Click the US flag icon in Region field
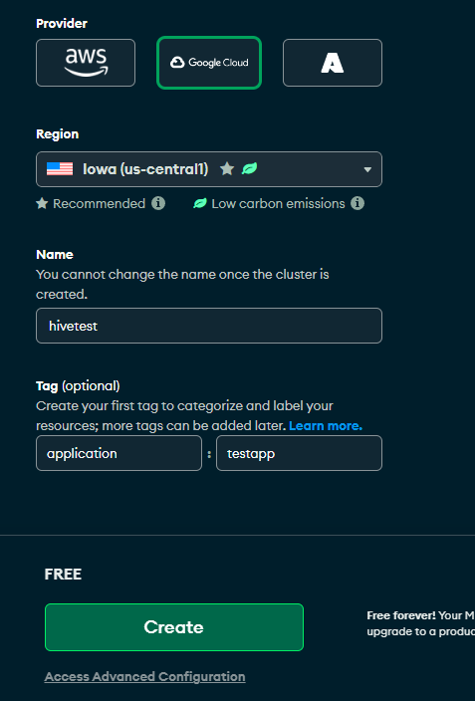Screen dimensions: 475x701 (x=60, y=169)
